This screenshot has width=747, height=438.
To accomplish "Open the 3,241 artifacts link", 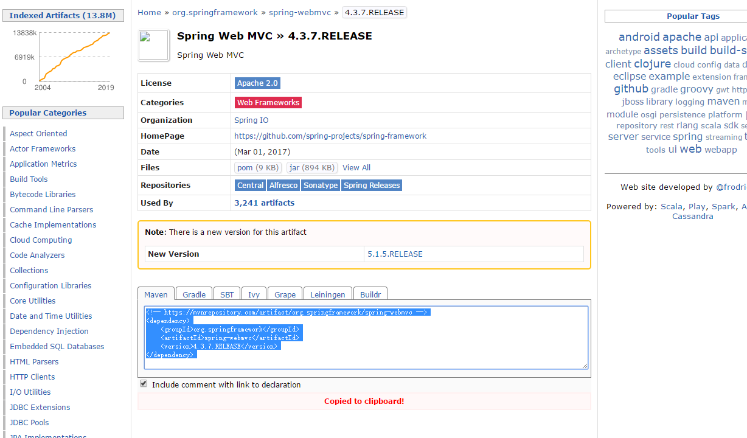I will (265, 203).
